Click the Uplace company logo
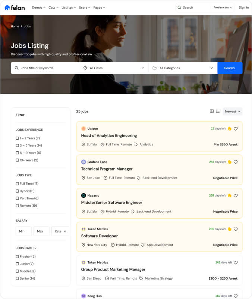 (83, 129)
